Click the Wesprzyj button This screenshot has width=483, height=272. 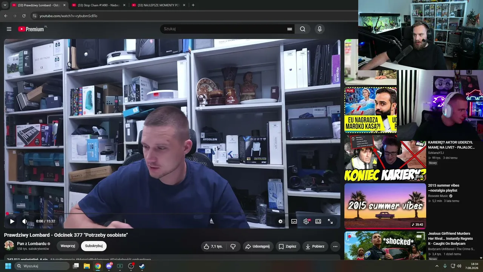pyautogui.click(x=68, y=246)
